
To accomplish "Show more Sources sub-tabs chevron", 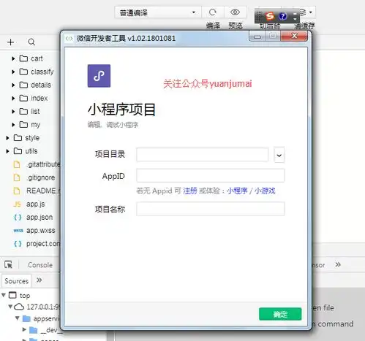I will tap(39, 280).
